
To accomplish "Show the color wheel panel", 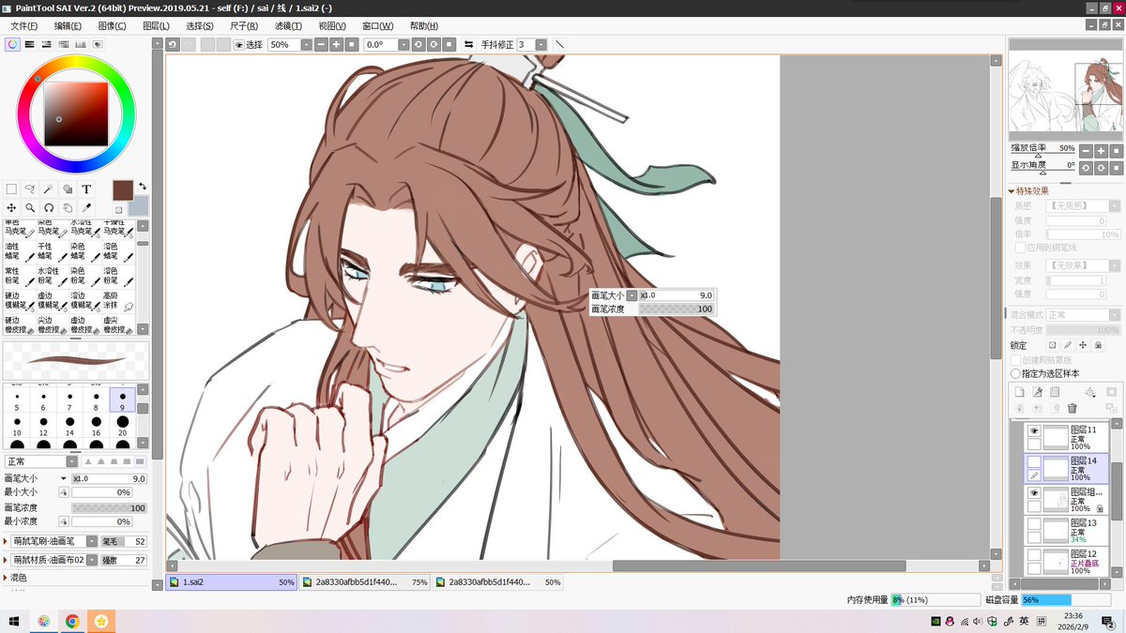I will point(12,44).
